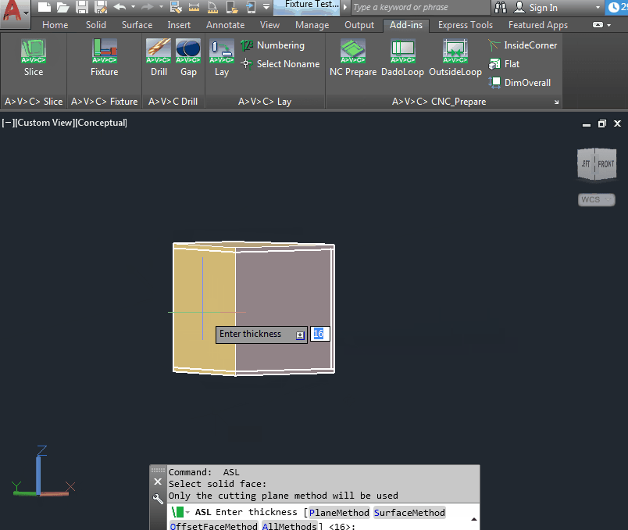Click the binoculars search icon
This screenshot has width=628, height=530.
500,7
